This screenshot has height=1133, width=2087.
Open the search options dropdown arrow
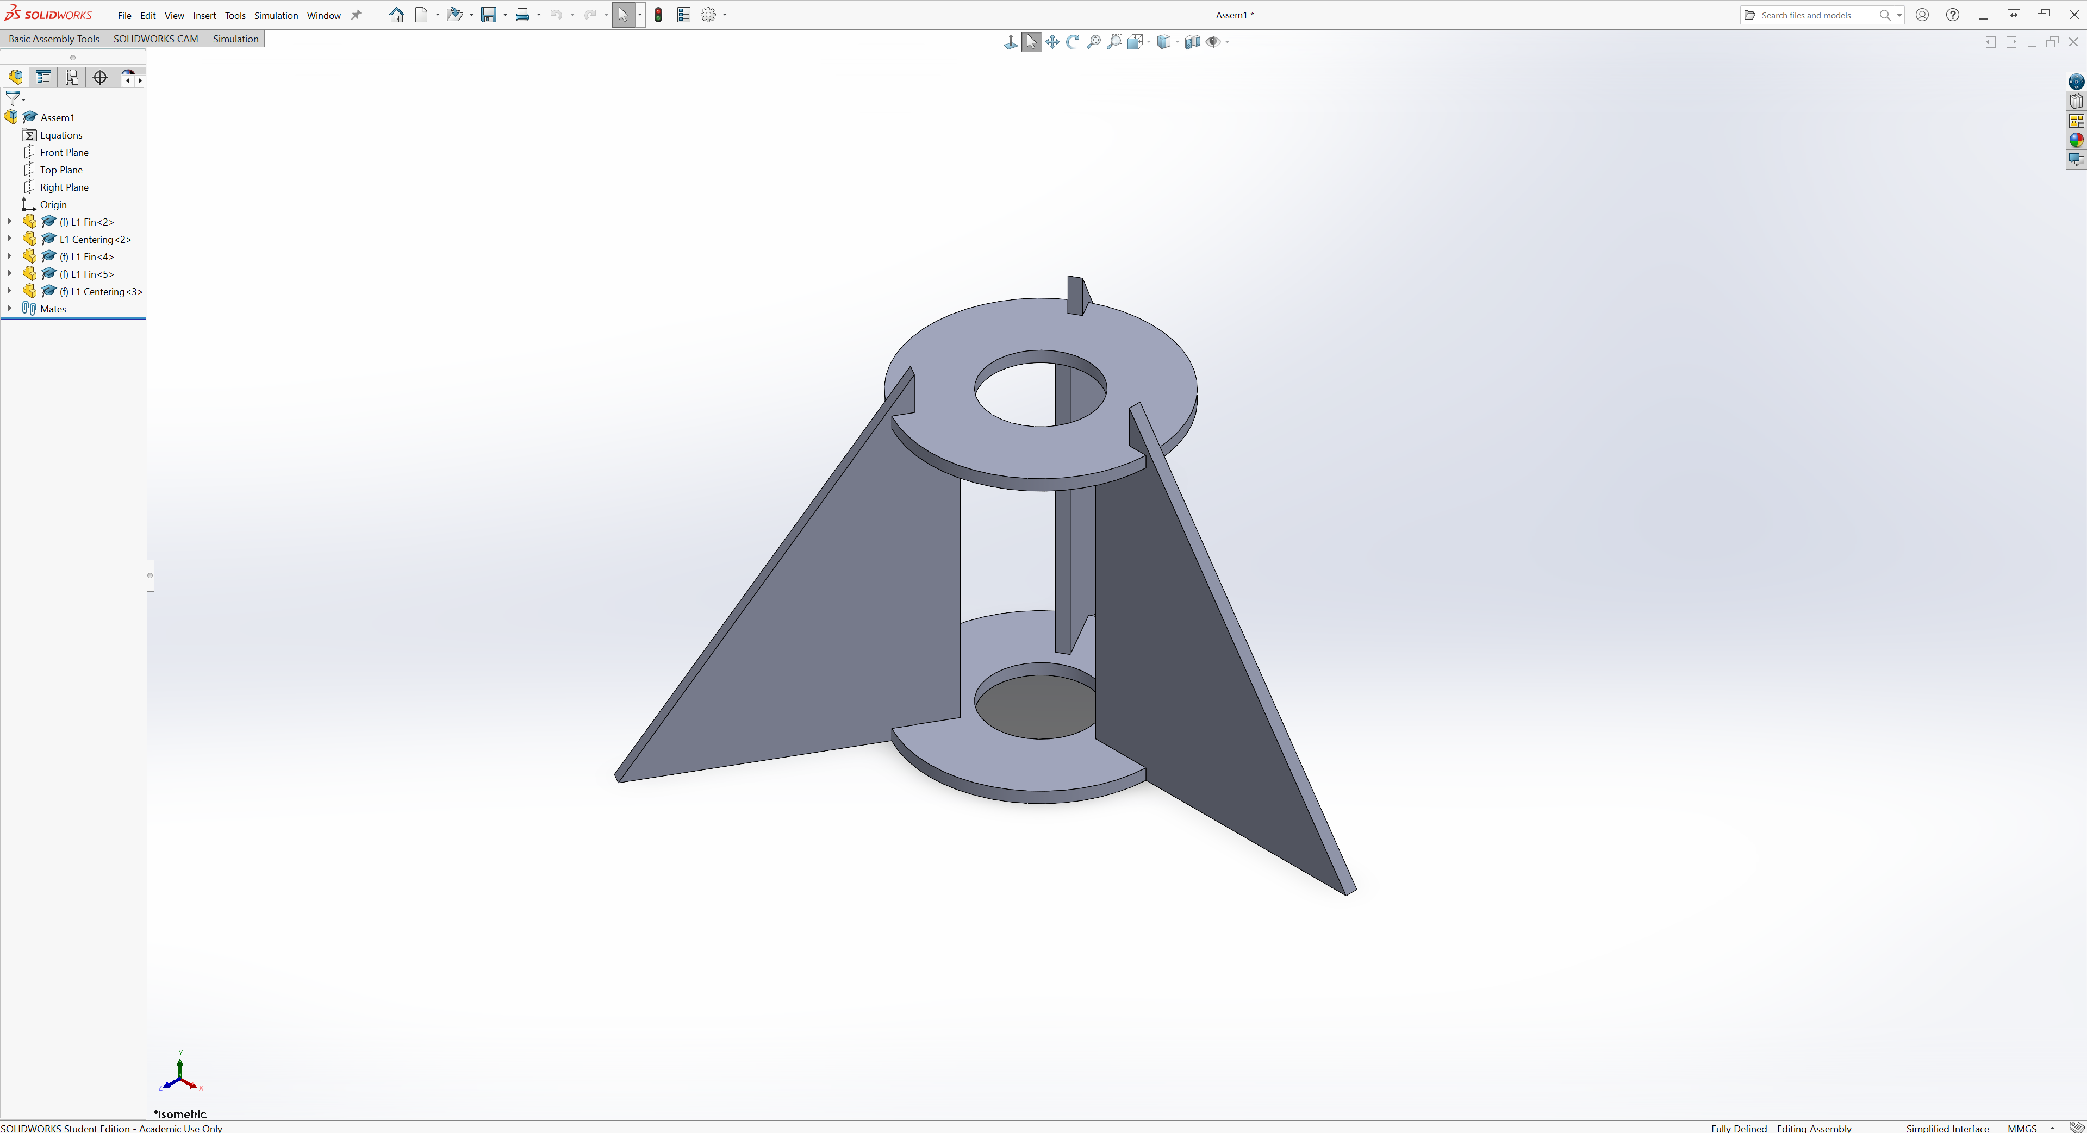[1899, 15]
